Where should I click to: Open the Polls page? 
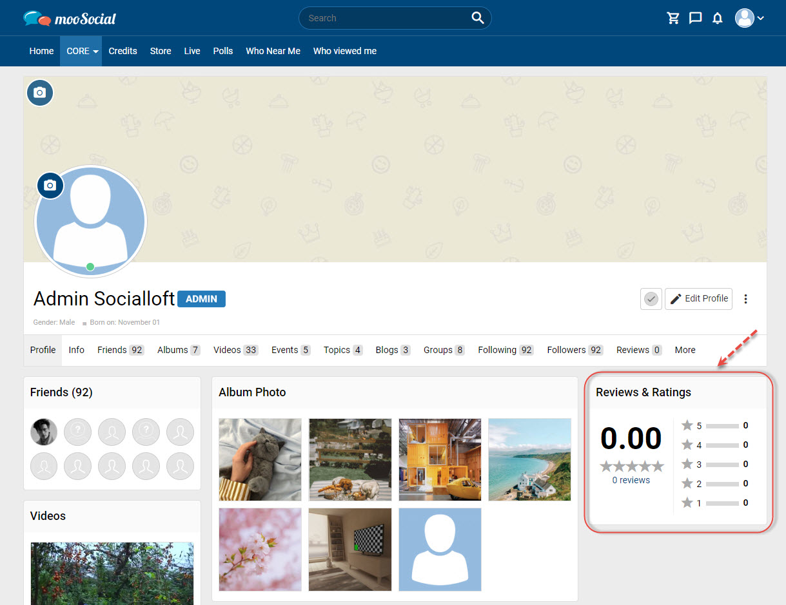[x=223, y=51]
